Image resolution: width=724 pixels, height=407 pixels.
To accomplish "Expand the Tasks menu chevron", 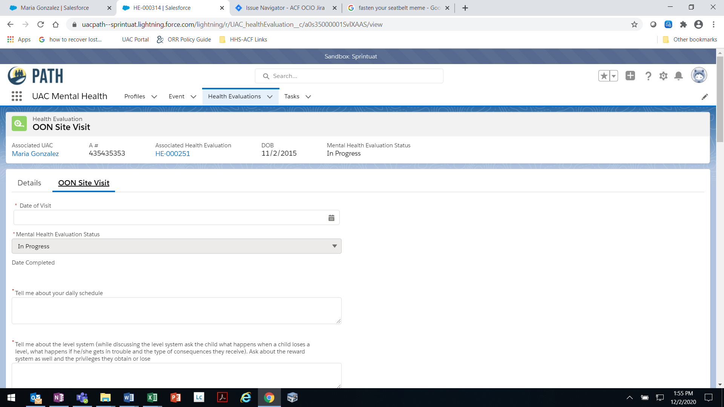I will coord(308,97).
